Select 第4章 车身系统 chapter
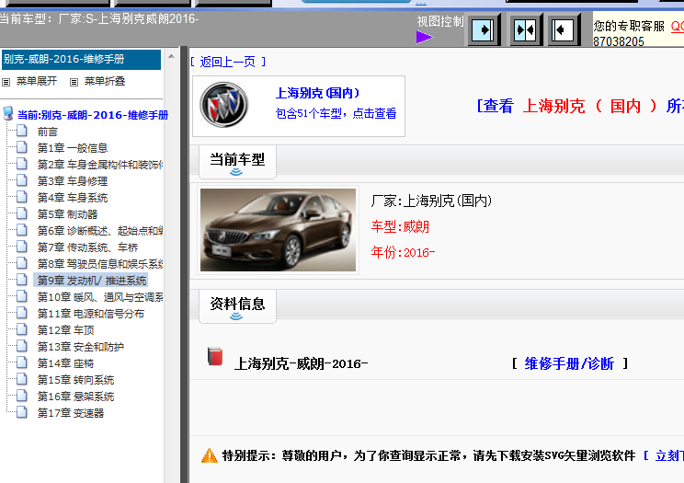Image resolution: width=684 pixels, height=483 pixels. point(73,198)
